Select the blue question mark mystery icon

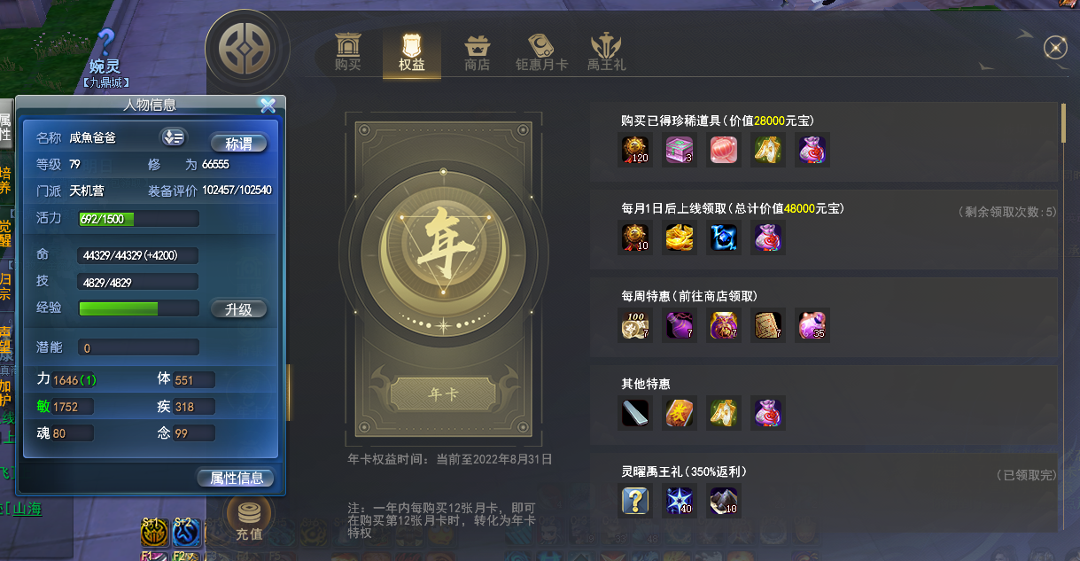[635, 502]
